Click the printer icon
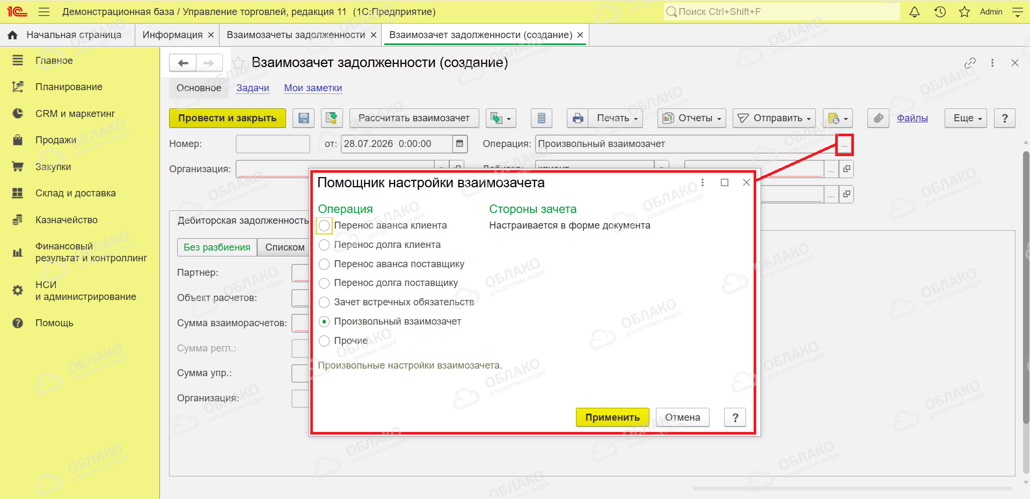The height and width of the screenshot is (499, 1030). (578, 118)
